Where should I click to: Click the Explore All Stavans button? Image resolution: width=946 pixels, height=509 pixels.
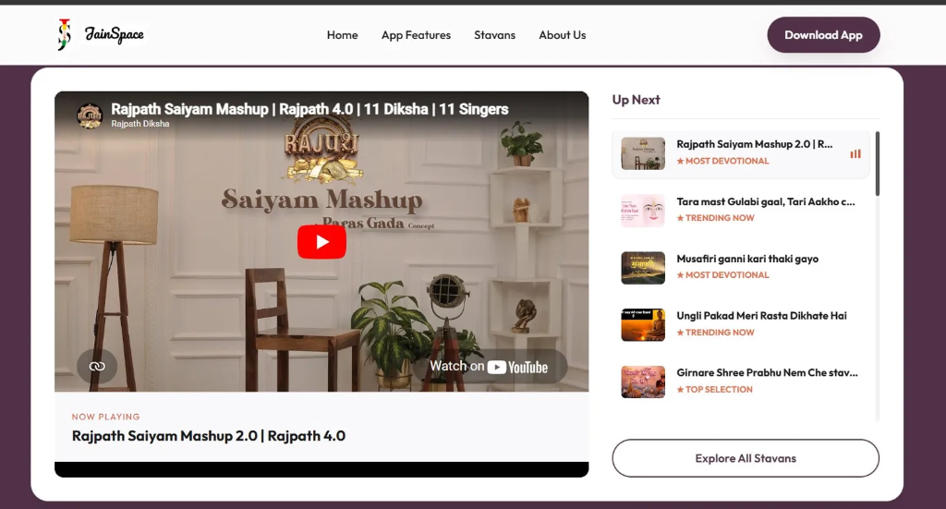[x=746, y=458]
